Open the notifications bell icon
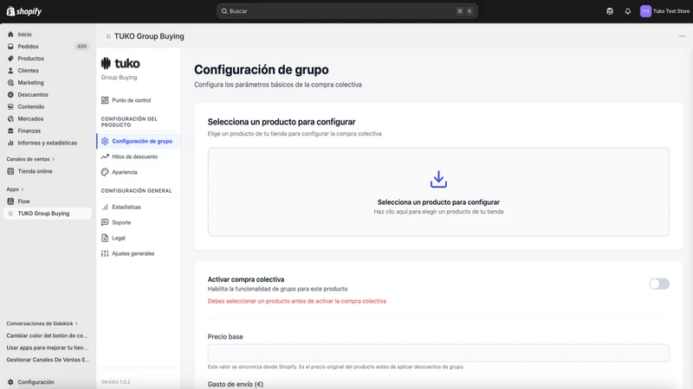Image resolution: width=693 pixels, height=389 pixels. tap(627, 11)
